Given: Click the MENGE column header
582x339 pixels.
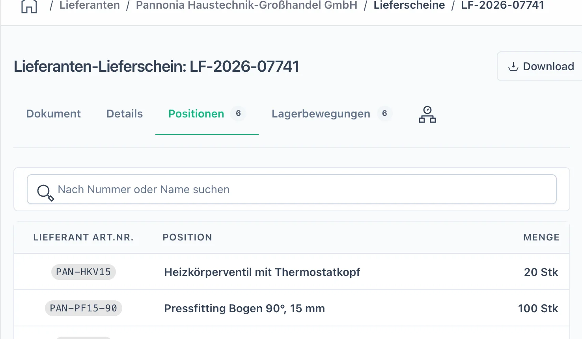Looking at the screenshot, I should 541,237.
